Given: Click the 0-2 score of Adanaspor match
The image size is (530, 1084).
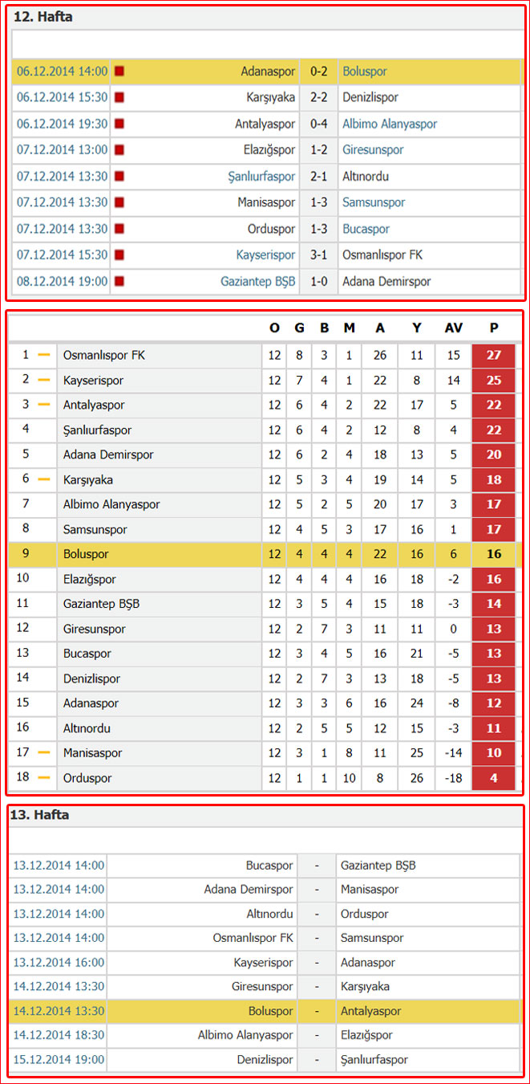Looking at the screenshot, I should coord(319,71).
